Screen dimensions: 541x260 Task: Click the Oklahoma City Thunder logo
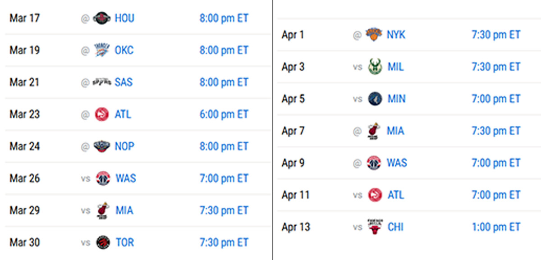101,50
